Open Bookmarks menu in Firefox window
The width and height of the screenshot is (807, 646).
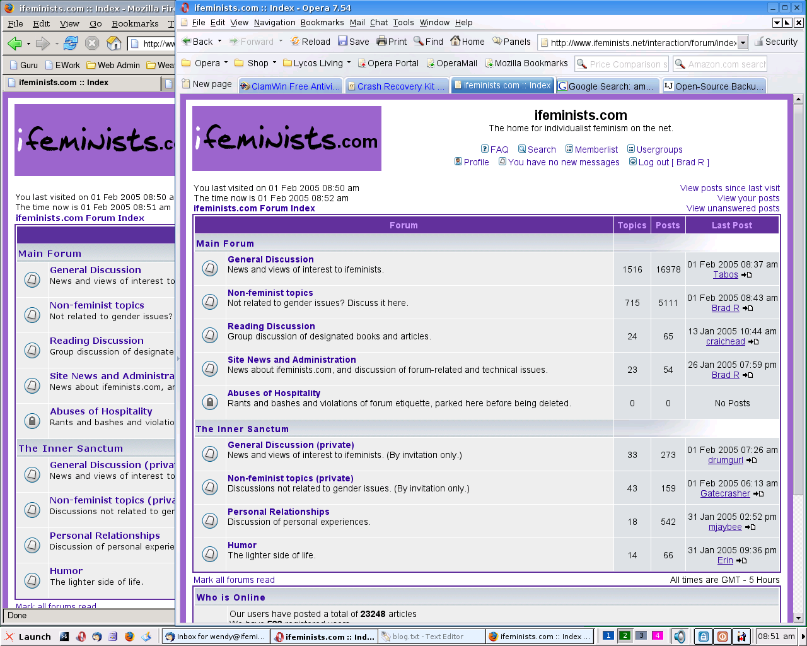[135, 23]
